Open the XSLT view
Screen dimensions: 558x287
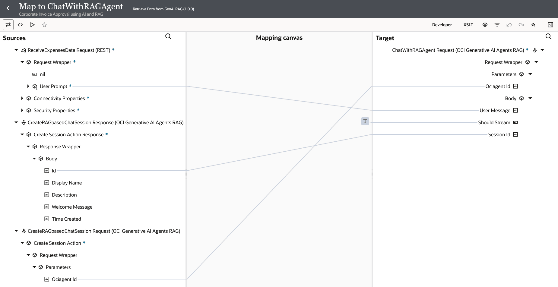[468, 25]
